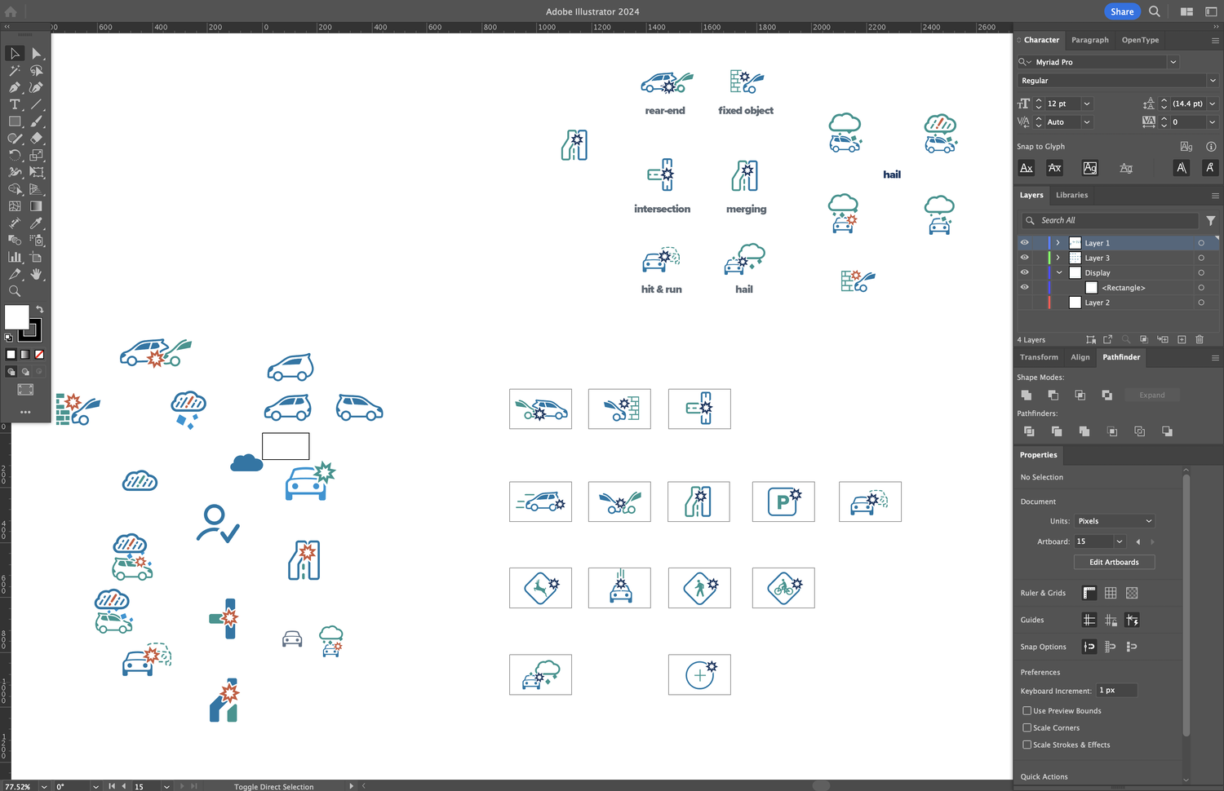Switch to the Align tab
The image size is (1224, 791).
[1080, 356]
